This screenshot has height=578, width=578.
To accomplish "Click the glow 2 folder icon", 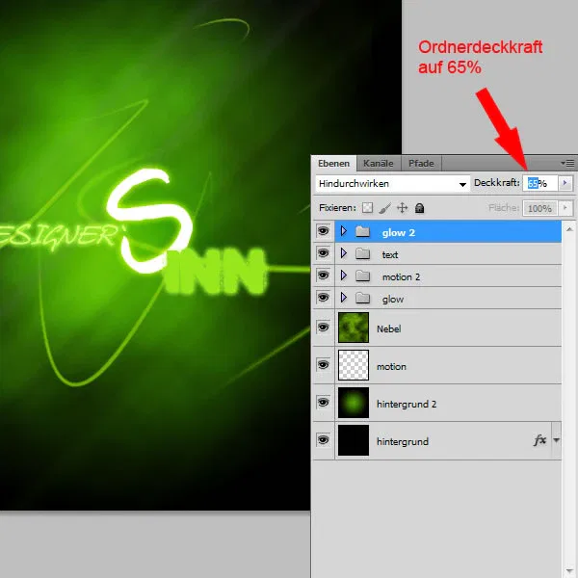I will tap(363, 231).
